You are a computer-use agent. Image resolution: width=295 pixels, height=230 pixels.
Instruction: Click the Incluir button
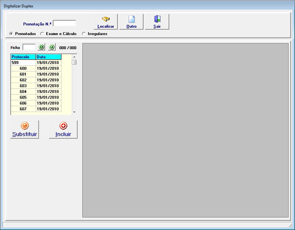pyautogui.click(x=63, y=130)
